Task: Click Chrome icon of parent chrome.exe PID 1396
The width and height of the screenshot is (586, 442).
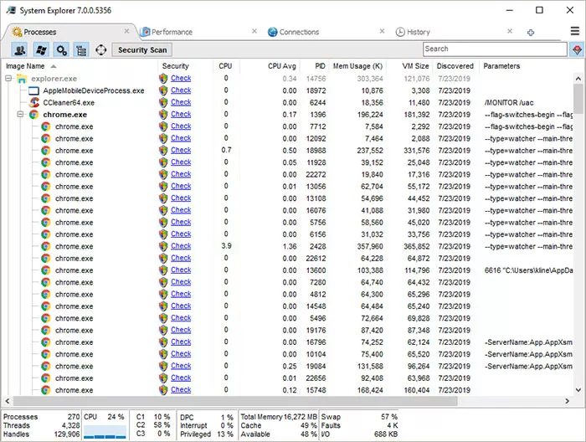Action: 34,115
